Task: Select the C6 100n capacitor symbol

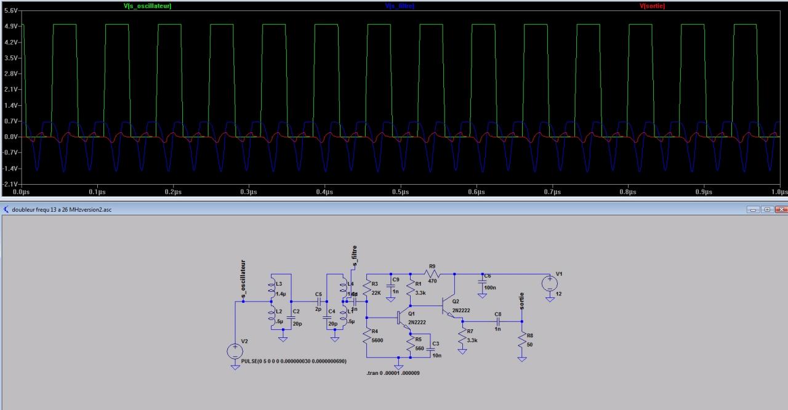Action: tap(482, 283)
